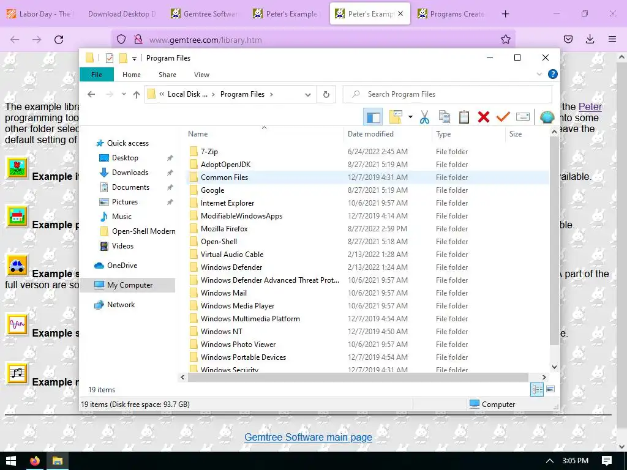Go up one folder level arrow

[x=137, y=94]
